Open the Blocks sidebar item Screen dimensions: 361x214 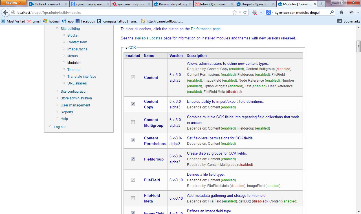[x=72, y=35]
